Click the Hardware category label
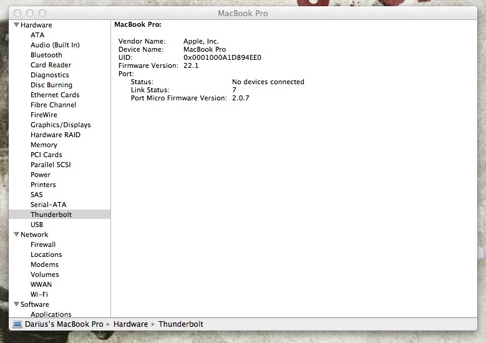 click(36, 25)
